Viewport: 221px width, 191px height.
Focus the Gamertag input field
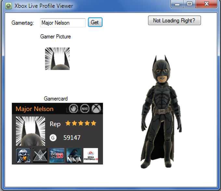click(63, 23)
